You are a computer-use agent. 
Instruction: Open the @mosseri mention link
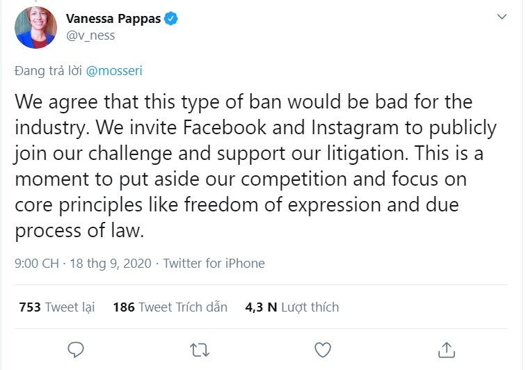(118, 70)
